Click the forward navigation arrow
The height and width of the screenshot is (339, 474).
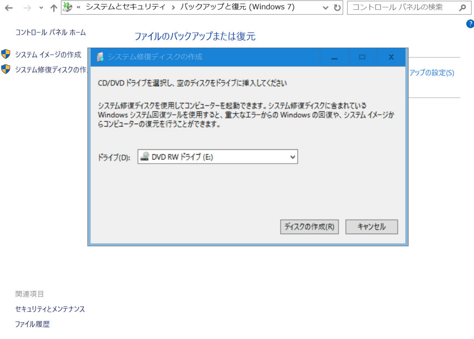[x=27, y=8]
